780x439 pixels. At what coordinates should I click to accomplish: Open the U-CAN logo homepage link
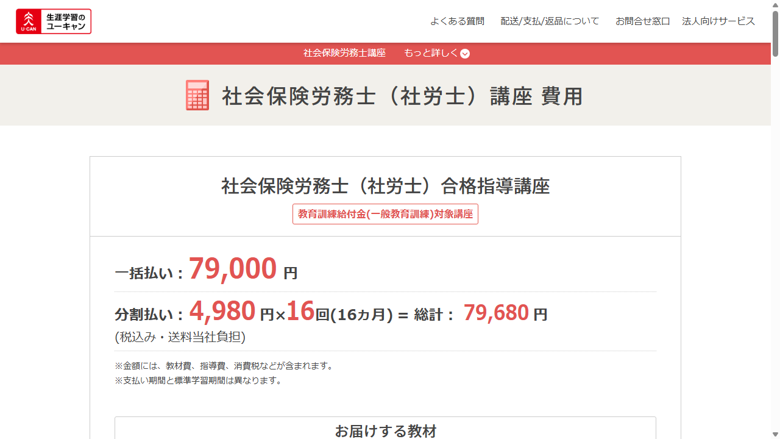pyautogui.click(x=54, y=21)
